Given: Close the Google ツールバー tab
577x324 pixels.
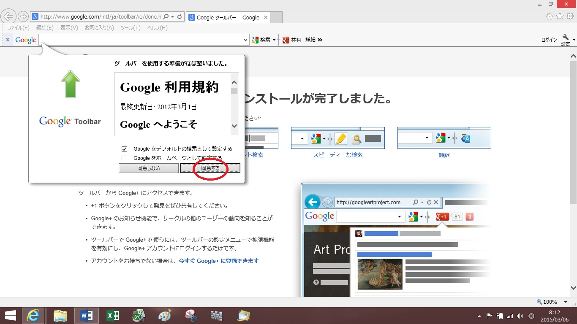Looking at the screenshot, I should coord(265,17).
